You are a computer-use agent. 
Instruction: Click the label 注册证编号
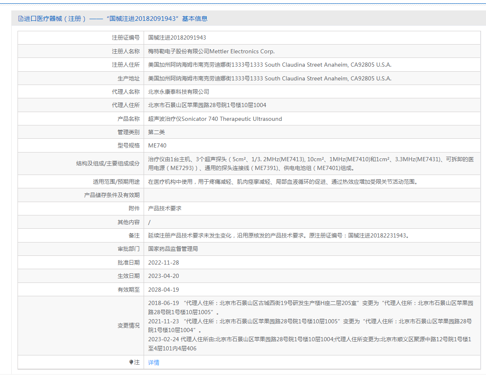coord(126,38)
